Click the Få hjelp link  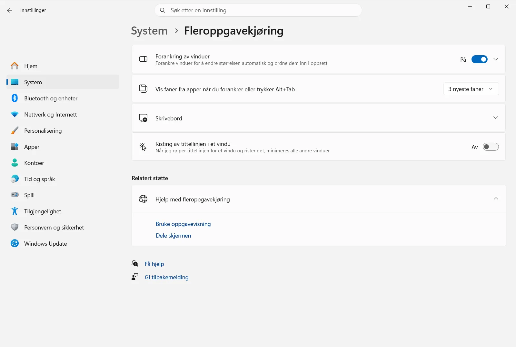[x=154, y=264]
